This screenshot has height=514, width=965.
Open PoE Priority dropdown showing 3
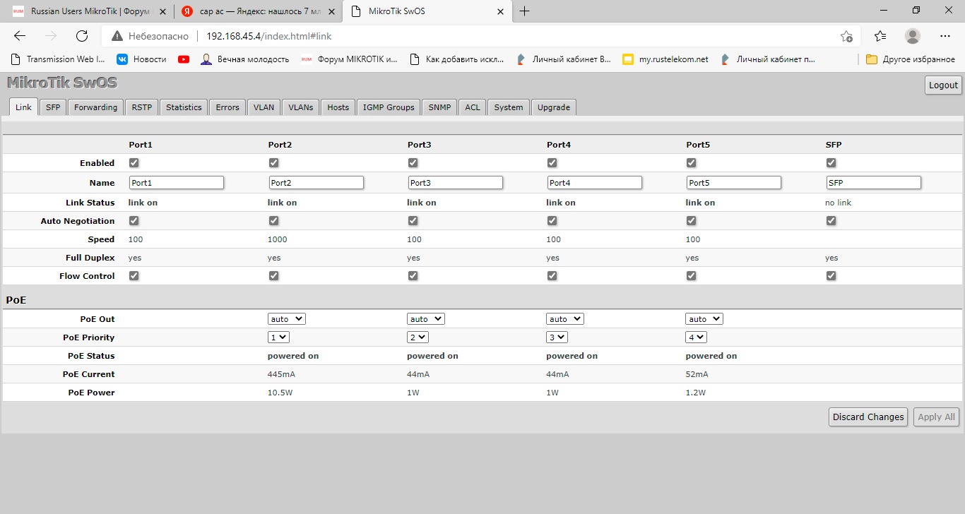pyautogui.click(x=557, y=337)
